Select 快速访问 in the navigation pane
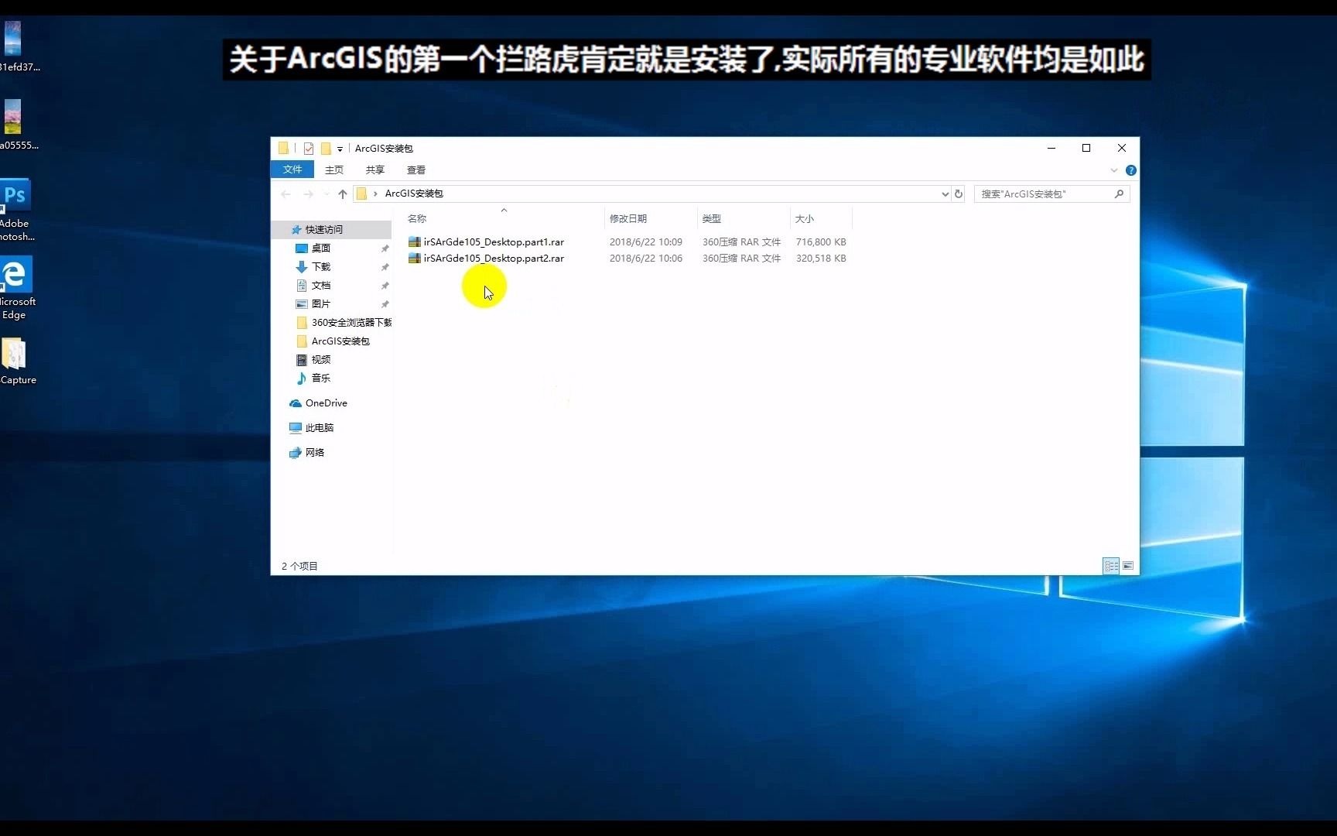This screenshot has width=1337, height=836. click(x=323, y=230)
